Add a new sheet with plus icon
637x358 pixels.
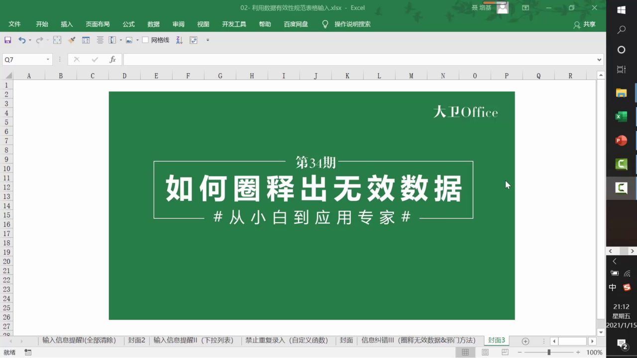(x=525, y=341)
